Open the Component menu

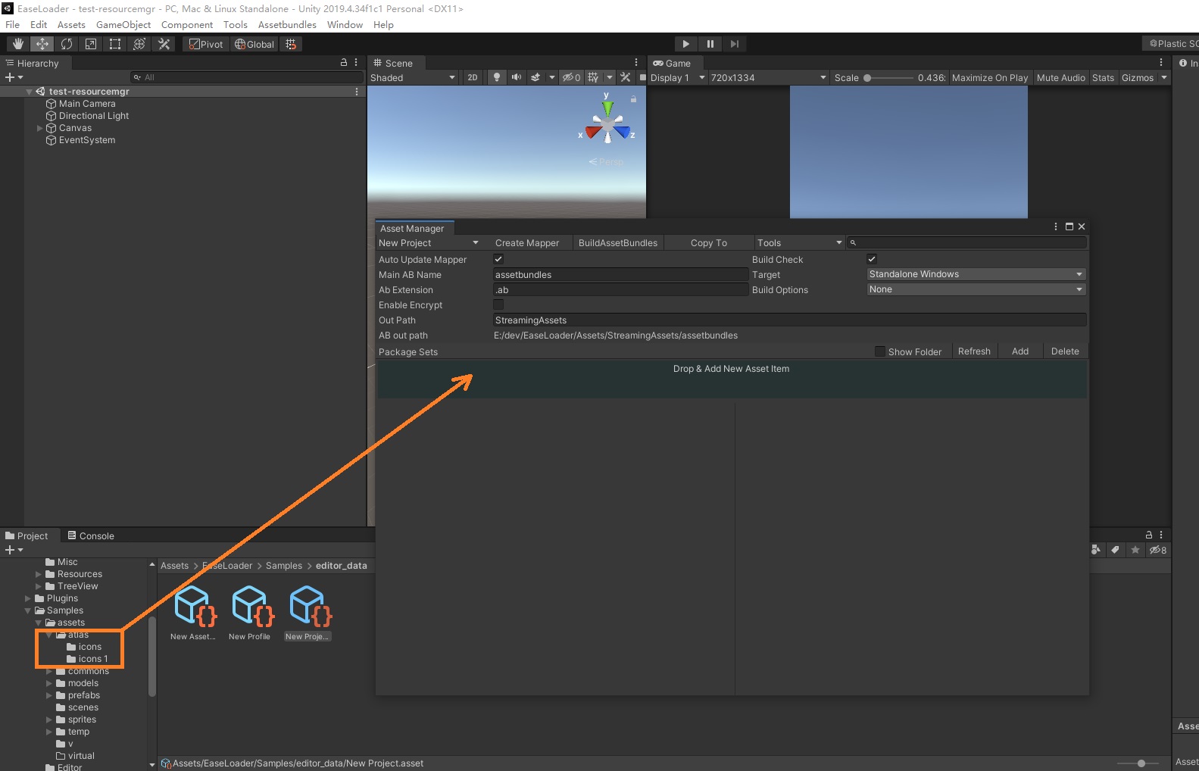(x=187, y=24)
